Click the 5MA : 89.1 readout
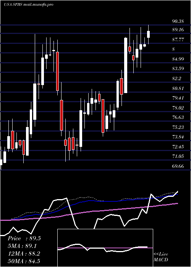Screen dimensions: 191x267 coord(22,246)
